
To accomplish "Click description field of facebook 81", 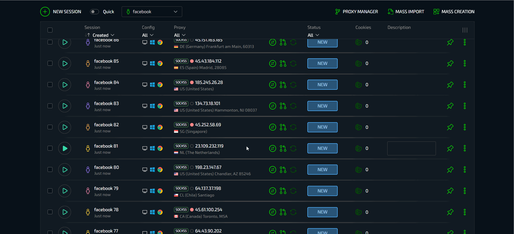I will coord(411,148).
